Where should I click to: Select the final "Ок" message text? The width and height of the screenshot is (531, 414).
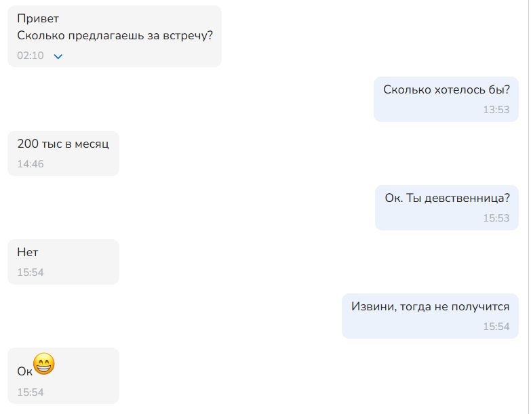(24, 371)
